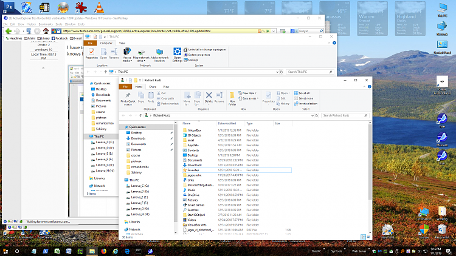Open the SeaMonkey Tools menu
Screen dimensions: 456x256
(x=59, y=24)
